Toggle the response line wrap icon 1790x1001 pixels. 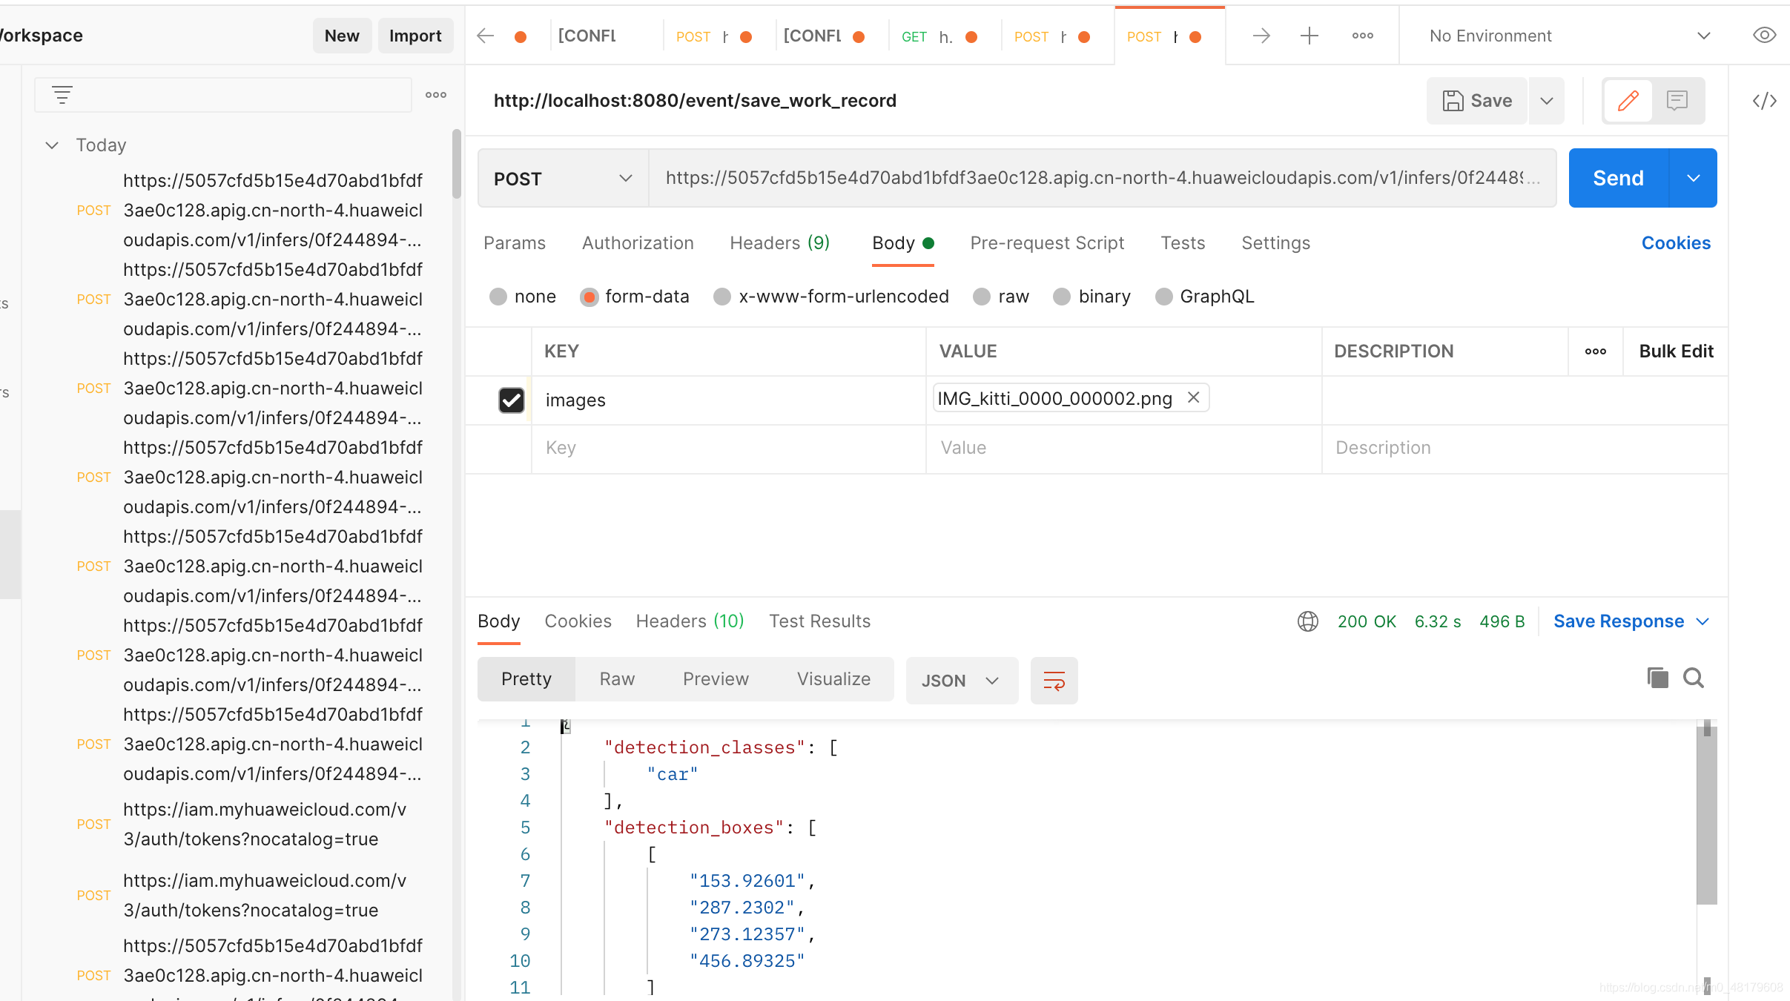coord(1054,680)
